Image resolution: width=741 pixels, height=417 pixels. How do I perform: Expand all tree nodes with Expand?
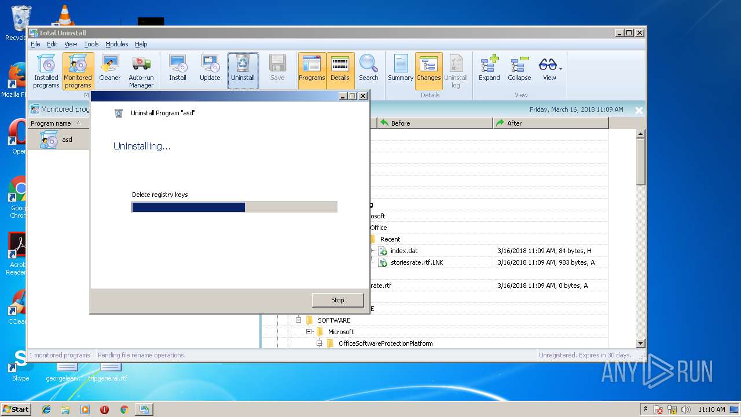pyautogui.click(x=489, y=68)
